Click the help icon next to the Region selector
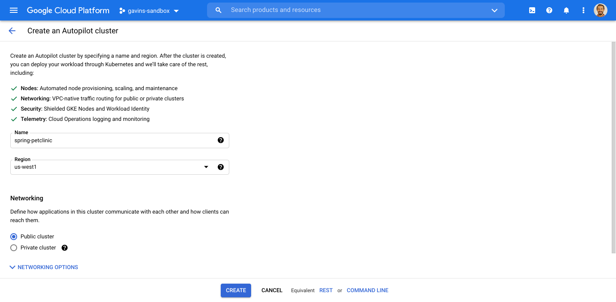The width and height of the screenshot is (616, 302). tap(221, 167)
